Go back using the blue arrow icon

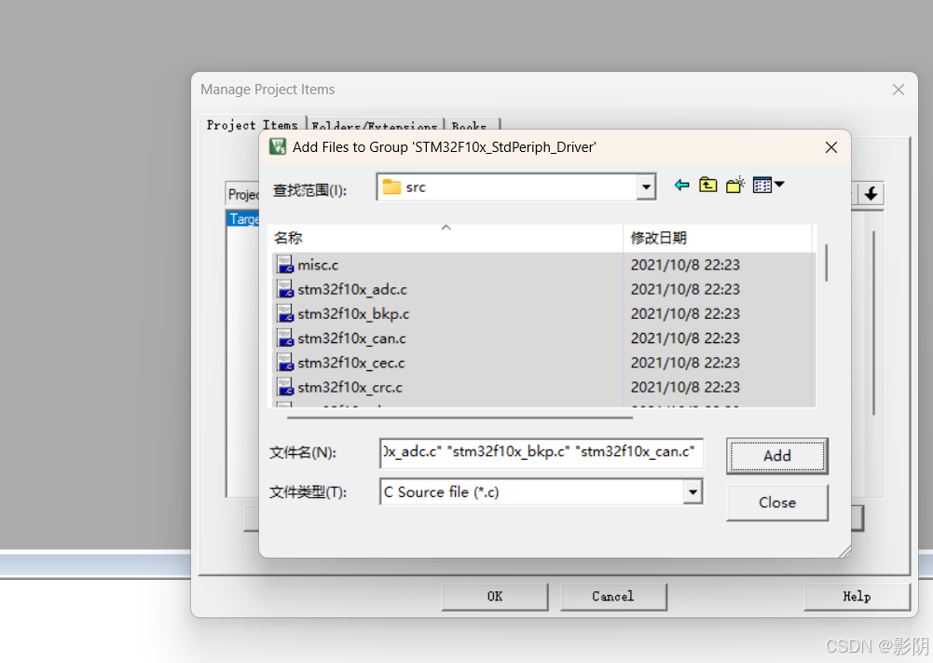682,185
